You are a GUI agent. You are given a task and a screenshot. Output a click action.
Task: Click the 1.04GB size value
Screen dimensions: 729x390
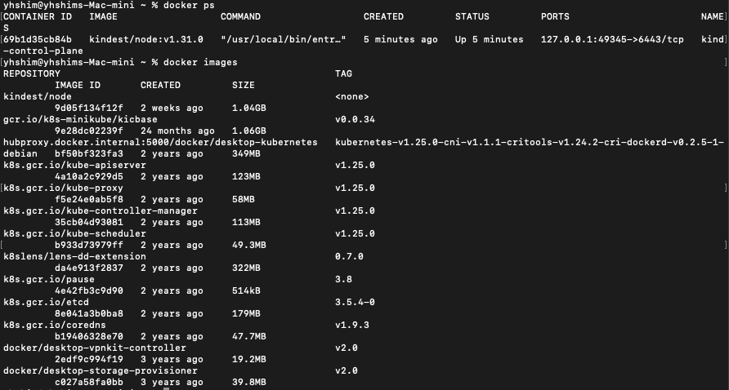click(x=249, y=109)
